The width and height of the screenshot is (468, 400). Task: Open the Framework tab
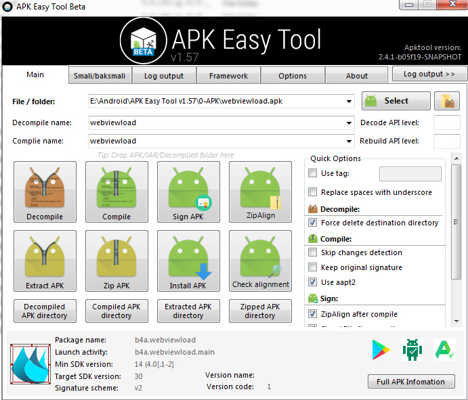[x=229, y=76]
